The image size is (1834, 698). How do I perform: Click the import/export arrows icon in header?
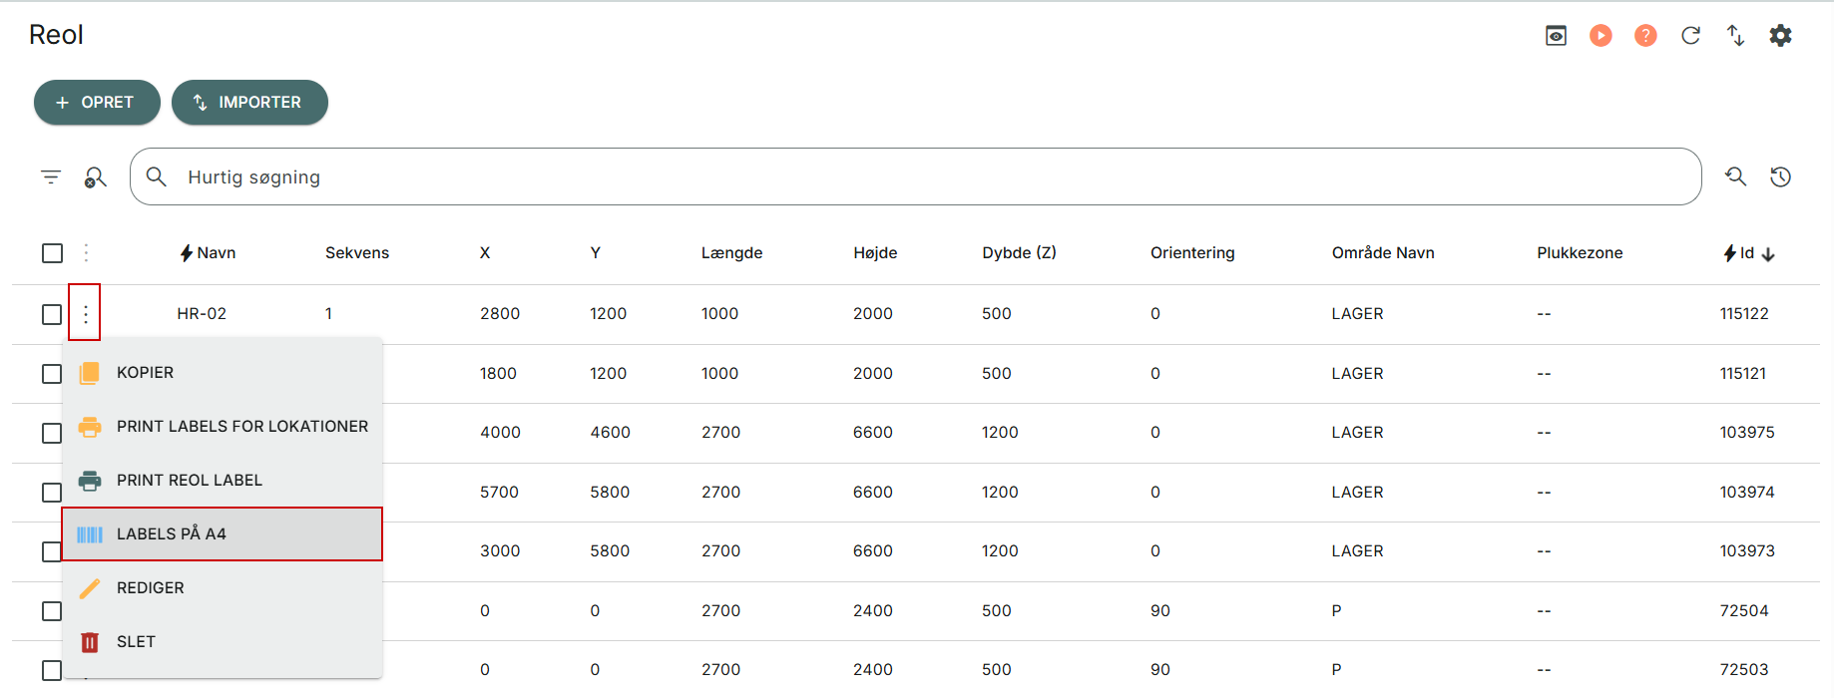[x=1735, y=36]
